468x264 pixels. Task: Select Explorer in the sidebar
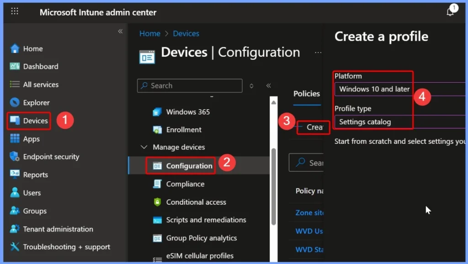point(36,103)
